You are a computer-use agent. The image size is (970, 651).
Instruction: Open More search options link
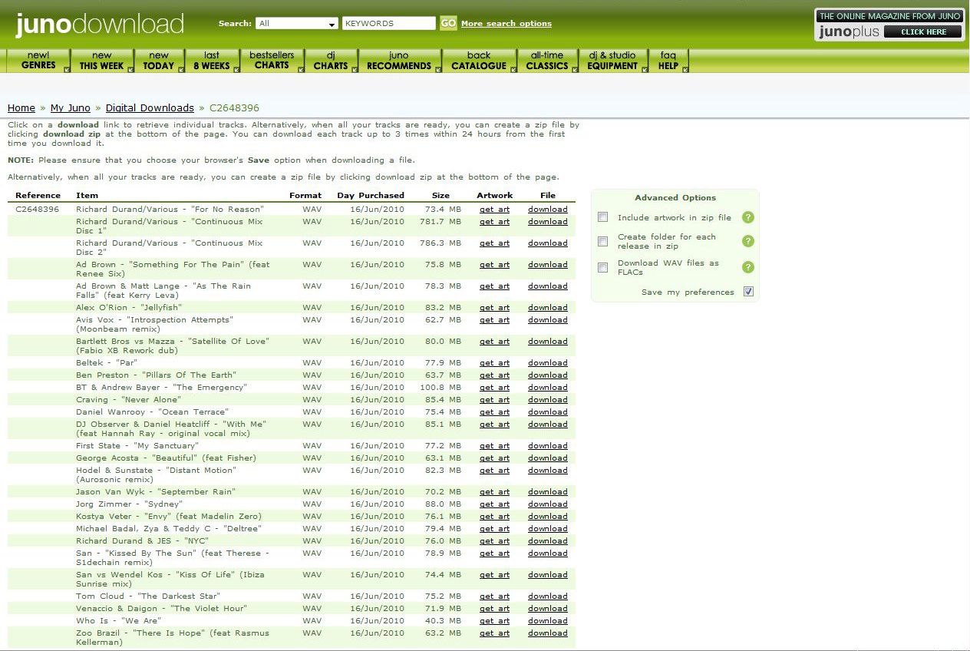click(506, 24)
